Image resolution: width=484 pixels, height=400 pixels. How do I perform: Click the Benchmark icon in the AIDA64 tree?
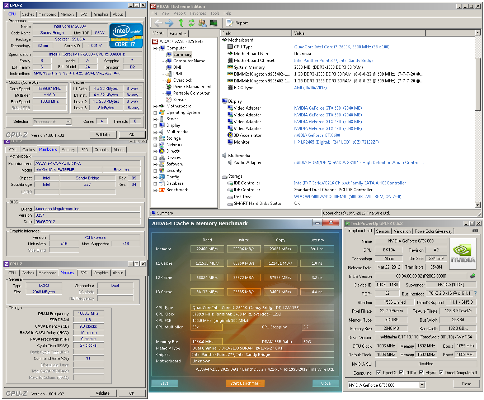tap(162, 190)
